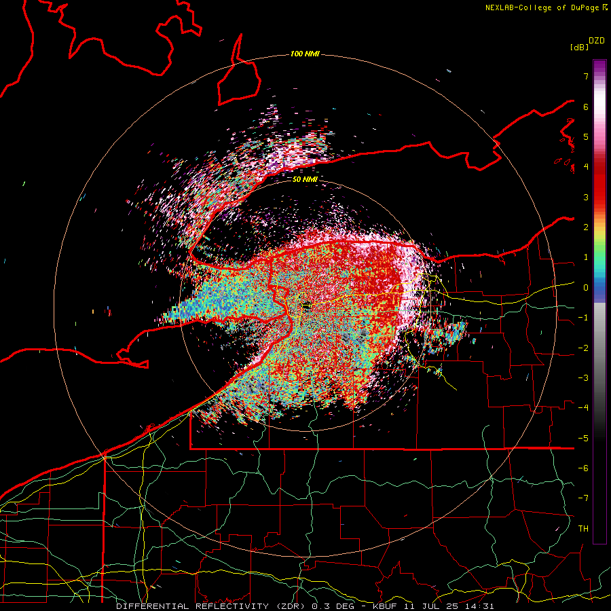Click the -7 value on color scale
611x611 pixels.
tap(583, 498)
